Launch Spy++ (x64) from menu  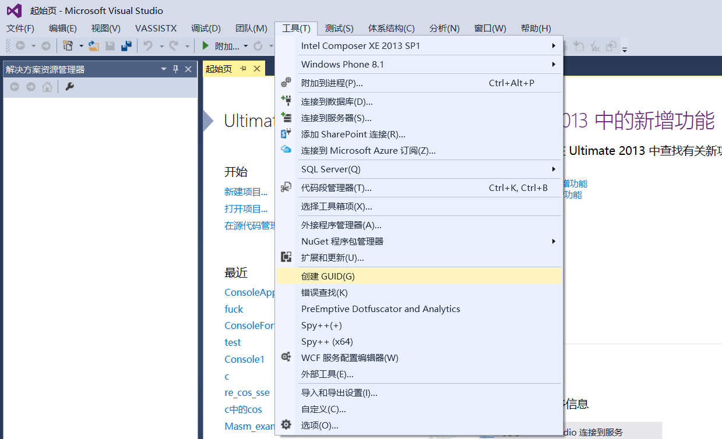point(420,341)
